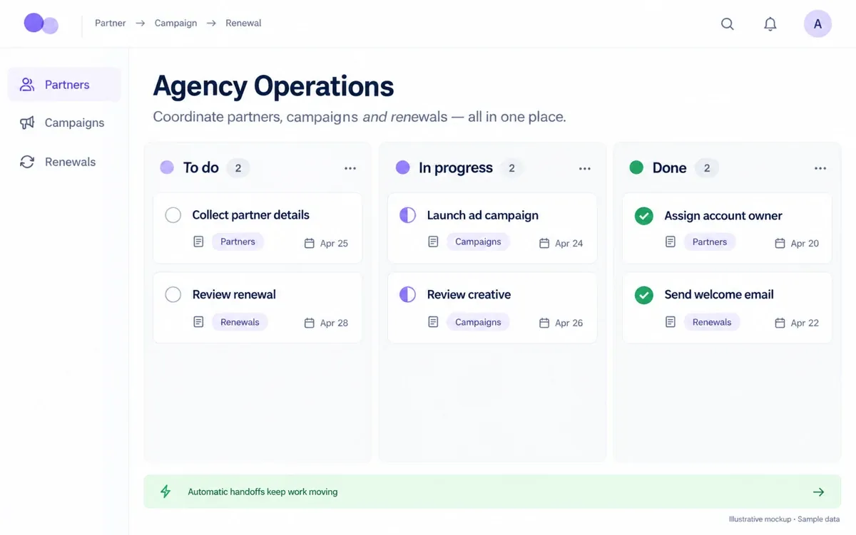856x535 pixels.
Task: Open the Done column options menu
Action: pyautogui.click(x=820, y=168)
